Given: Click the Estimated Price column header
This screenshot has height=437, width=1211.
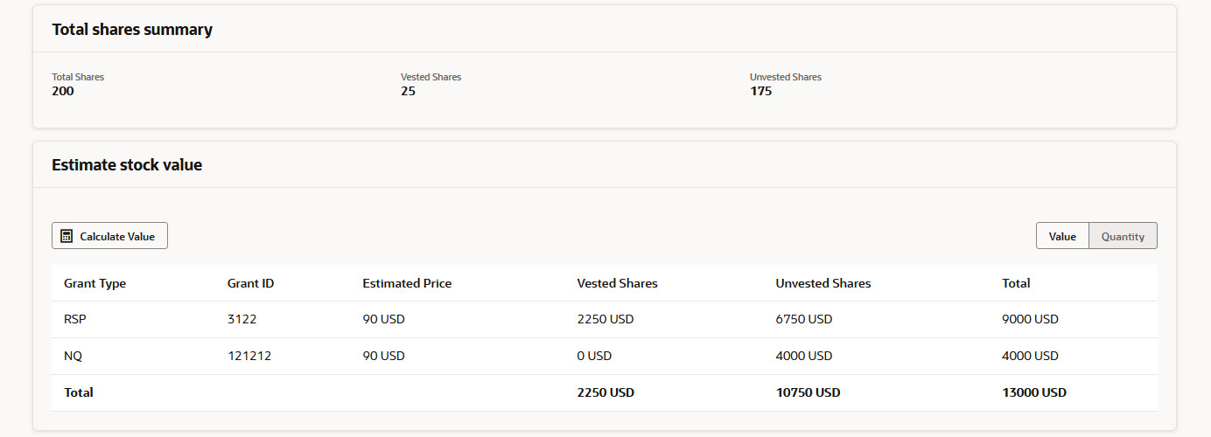Looking at the screenshot, I should 407,283.
